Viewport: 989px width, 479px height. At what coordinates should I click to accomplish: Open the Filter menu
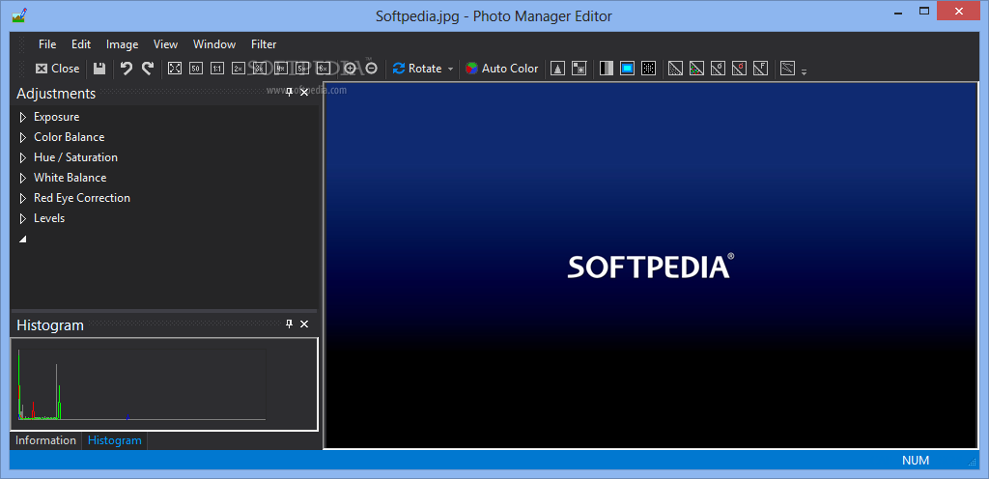point(264,44)
